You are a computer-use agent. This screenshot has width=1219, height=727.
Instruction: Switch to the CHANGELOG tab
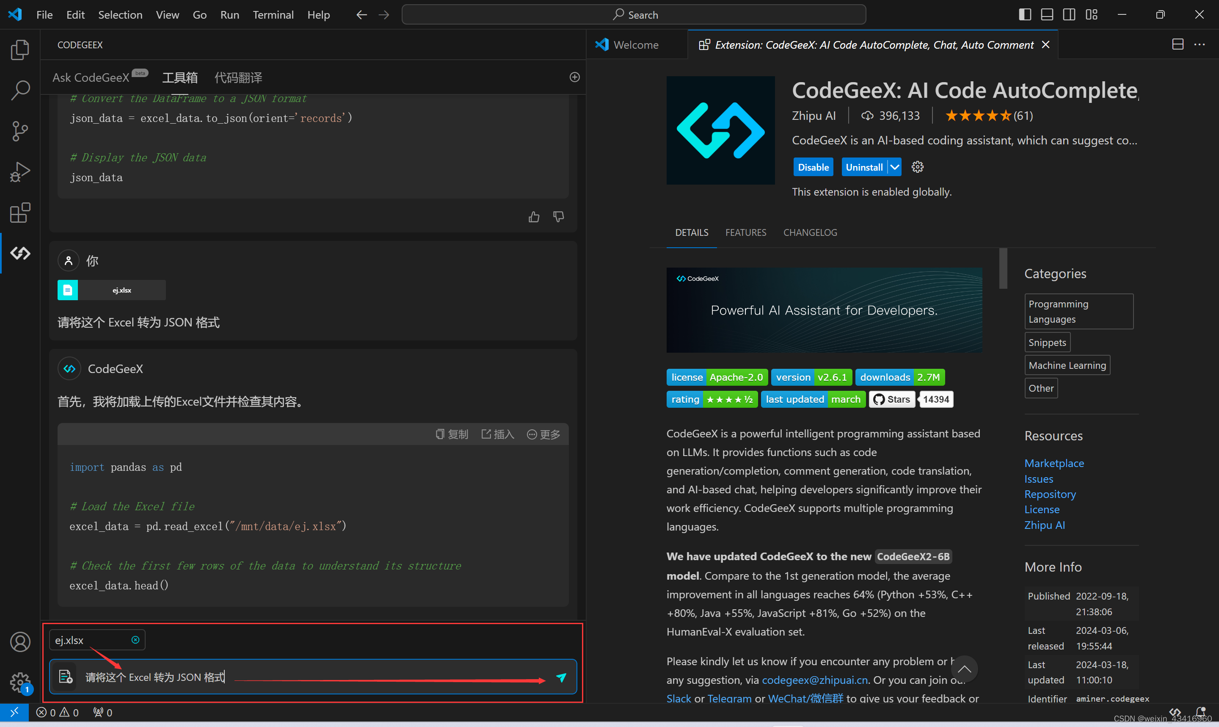point(809,231)
